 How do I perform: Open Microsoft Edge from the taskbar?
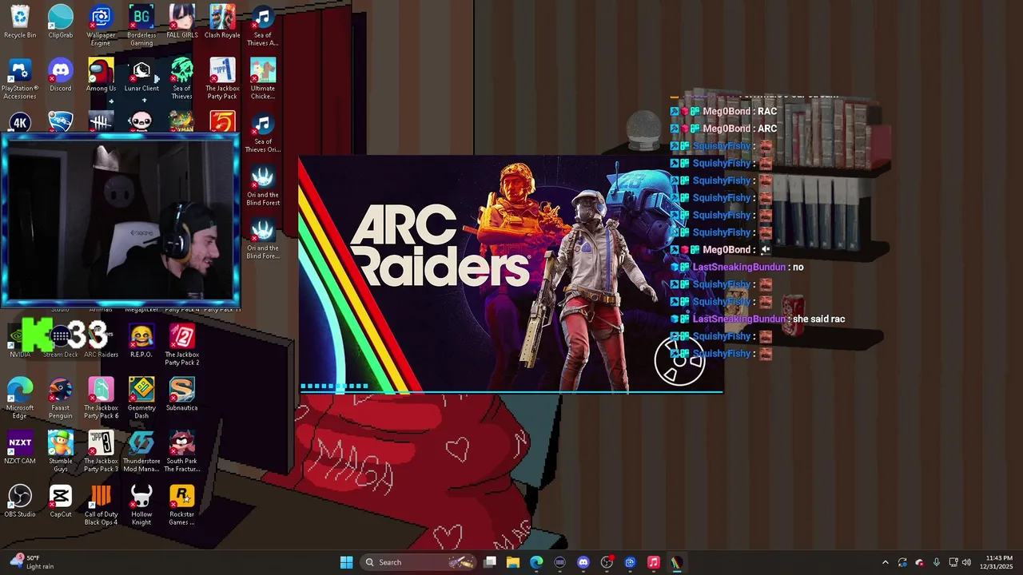click(536, 562)
